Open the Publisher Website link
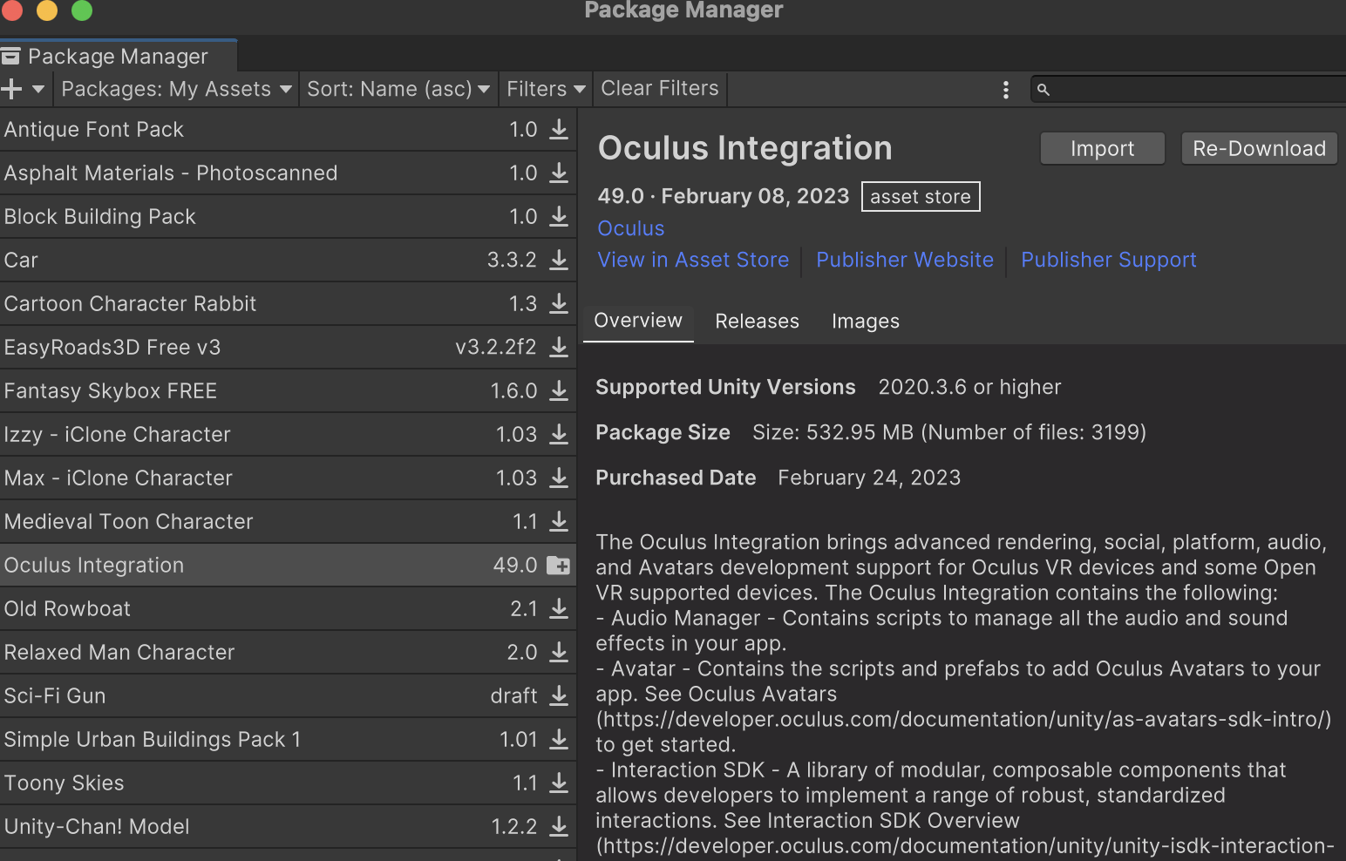This screenshot has width=1346, height=861. 904,260
